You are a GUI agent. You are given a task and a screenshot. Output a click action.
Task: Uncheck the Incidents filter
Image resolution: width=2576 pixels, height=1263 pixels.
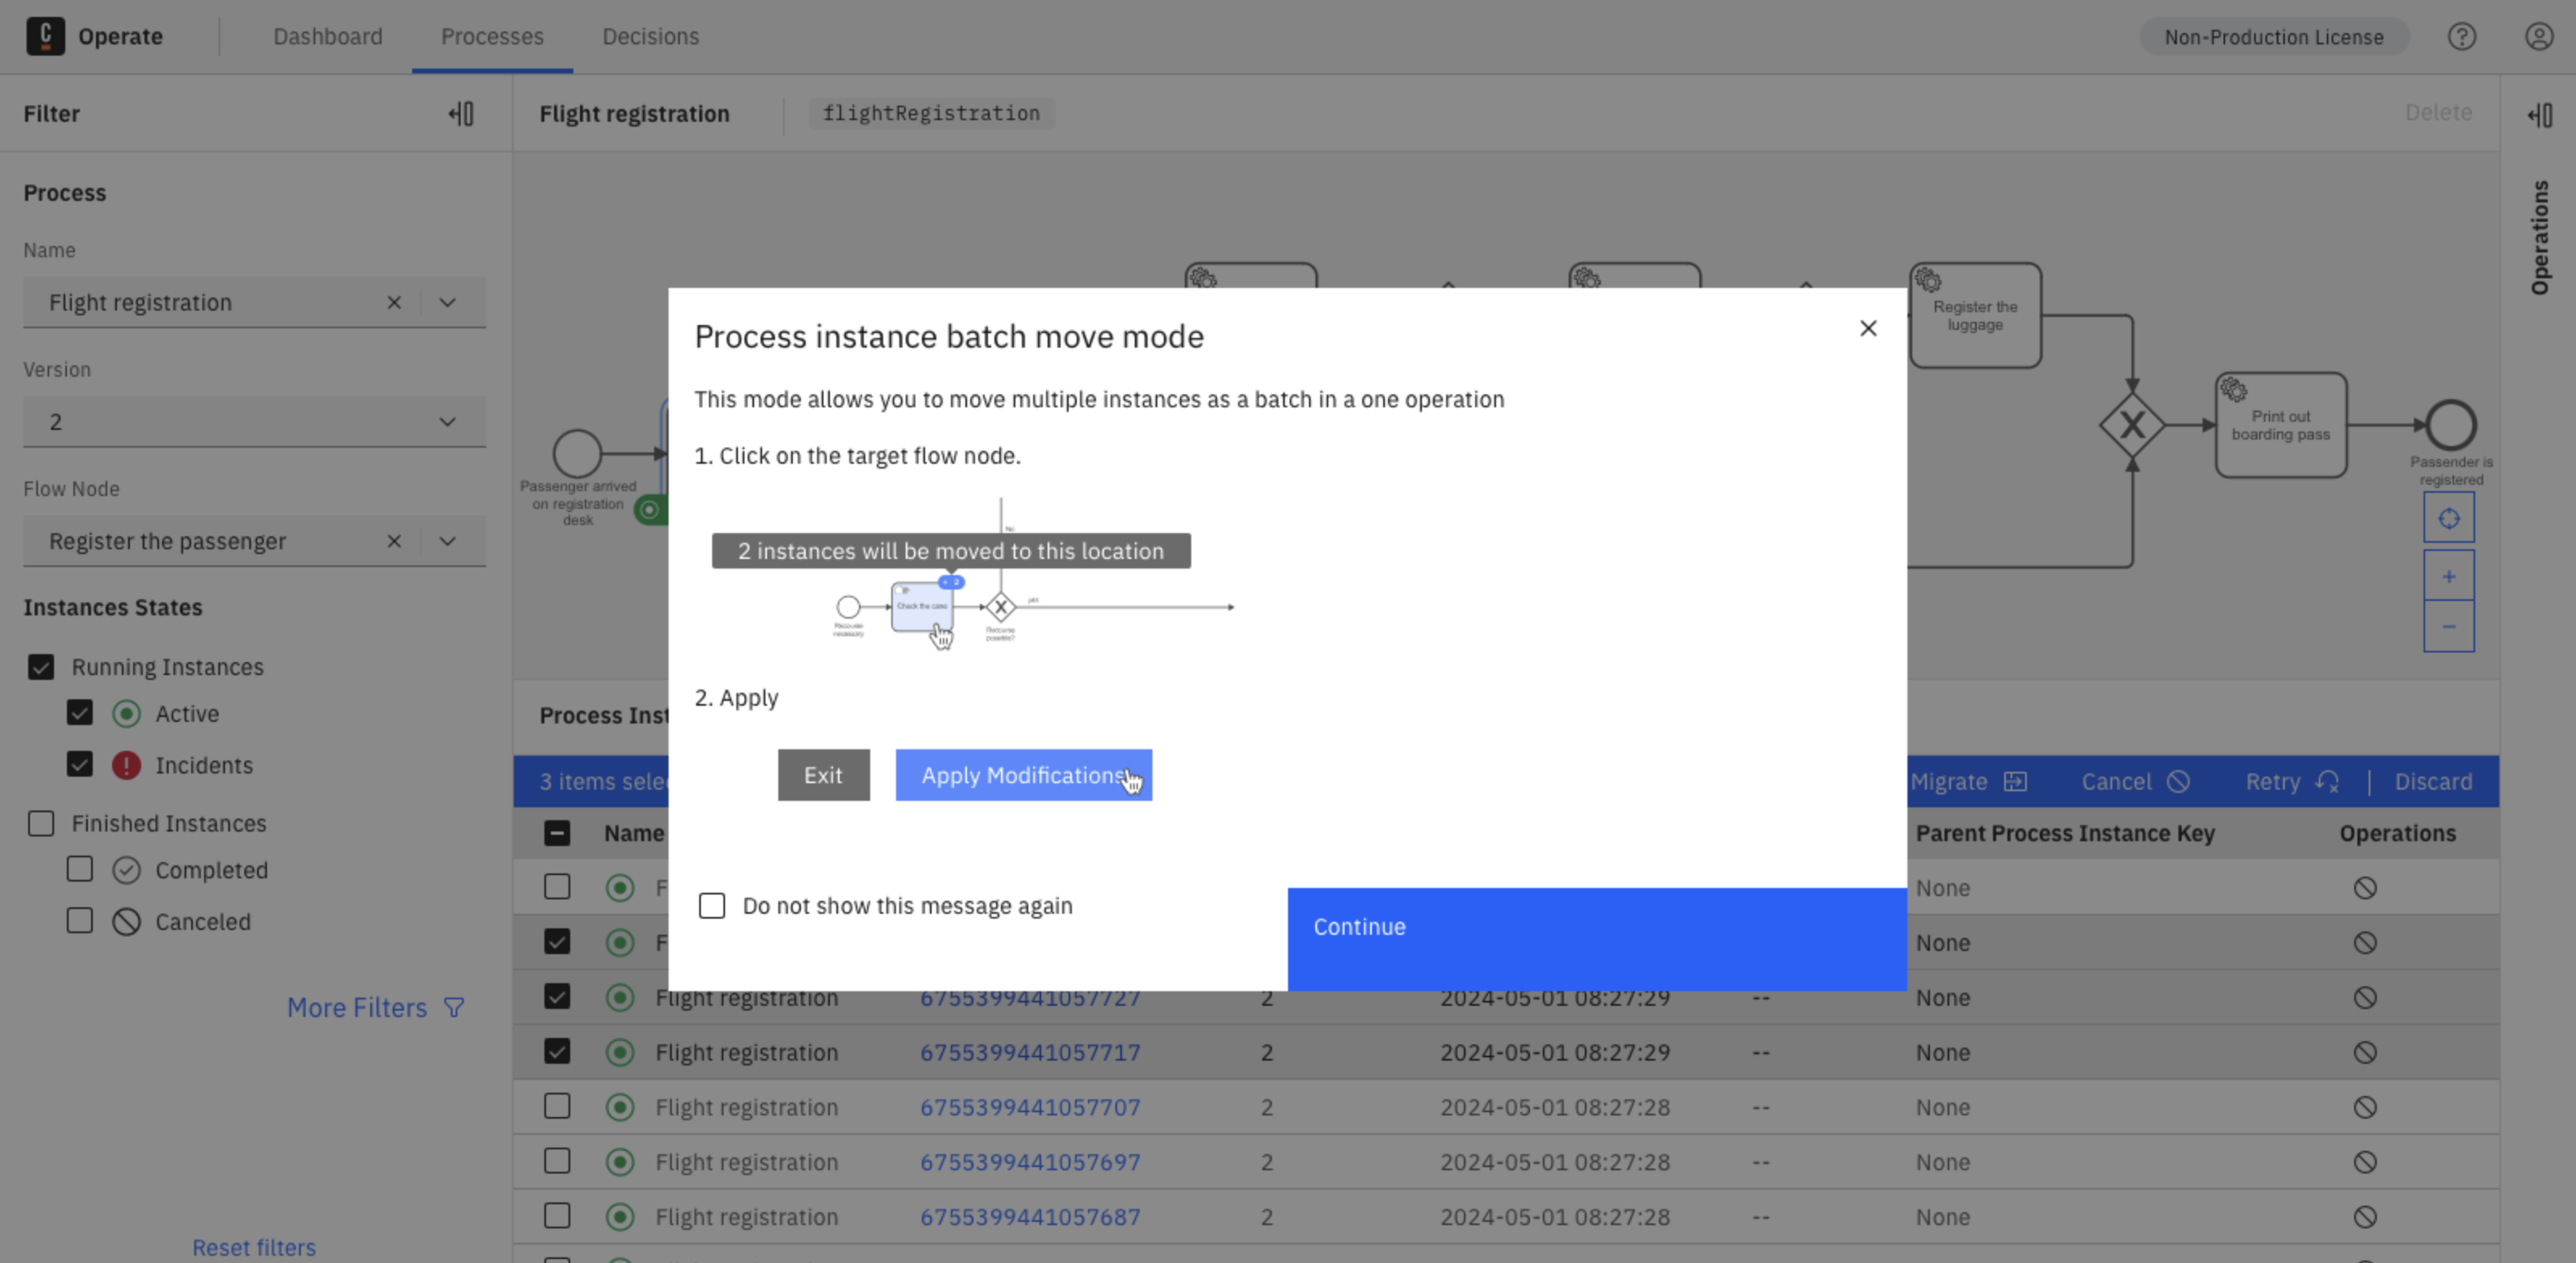(x=79, y=765)
